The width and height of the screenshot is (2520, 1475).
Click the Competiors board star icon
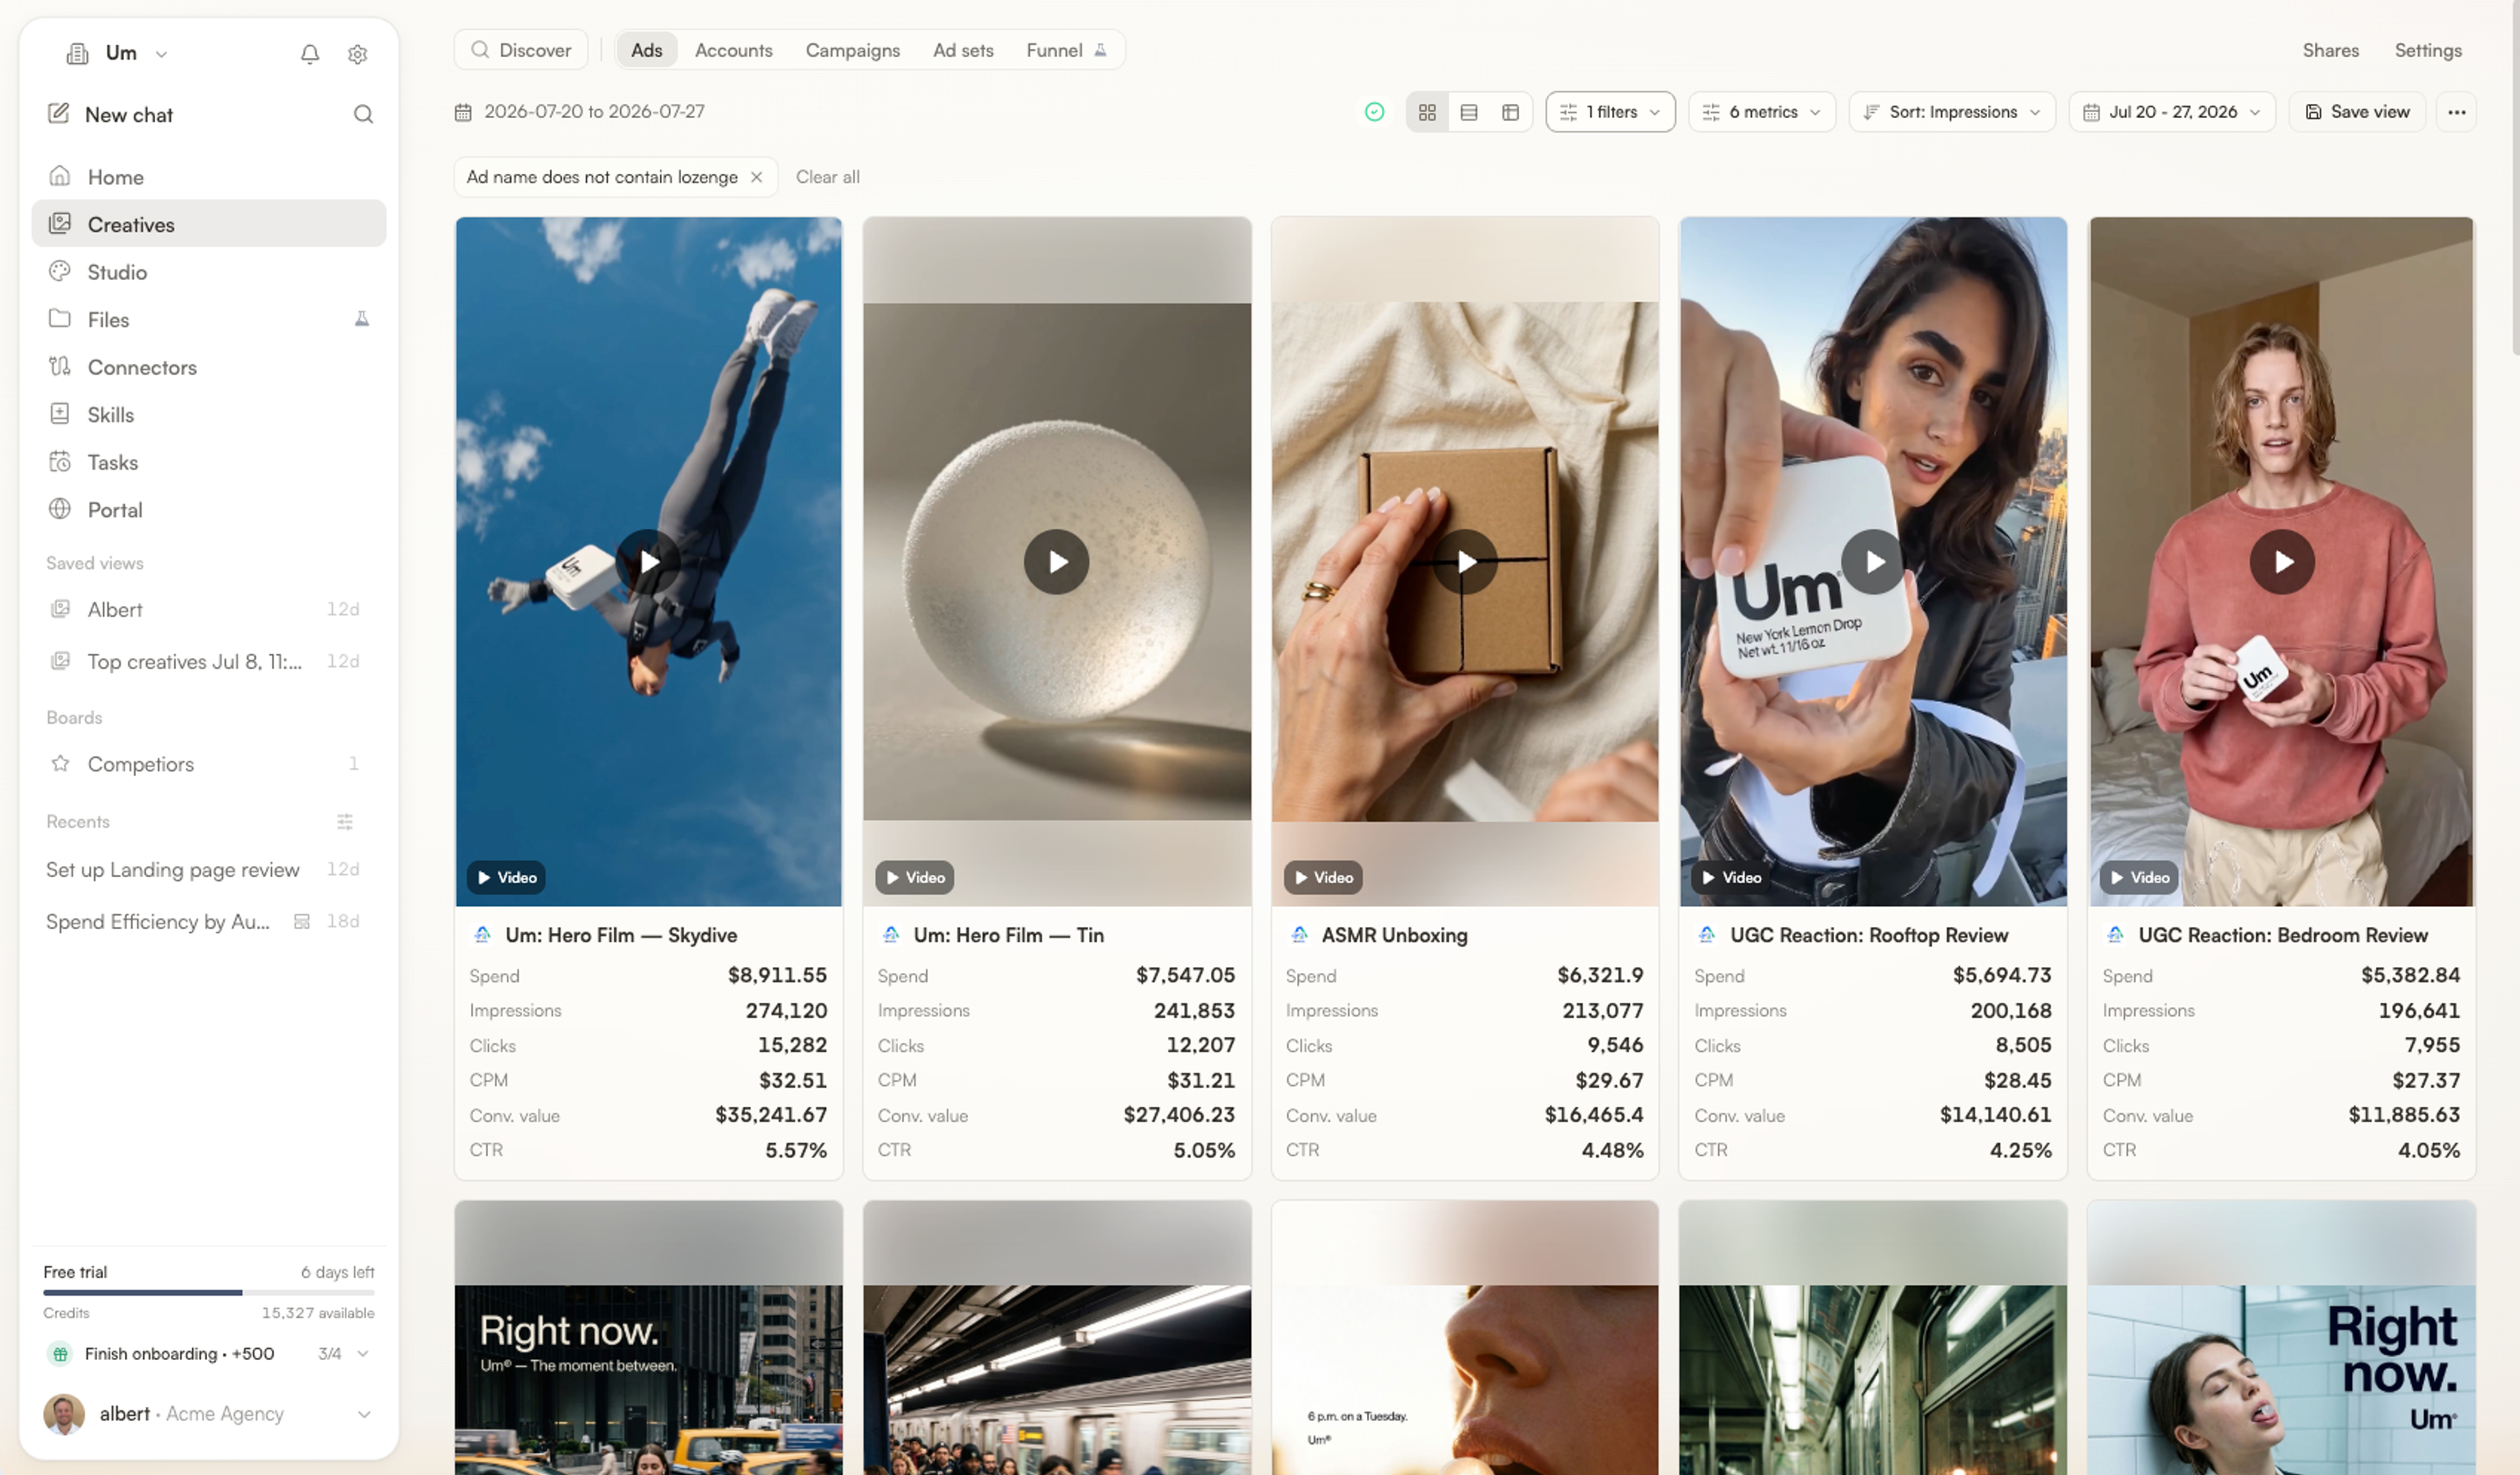(x=60, y=763)
